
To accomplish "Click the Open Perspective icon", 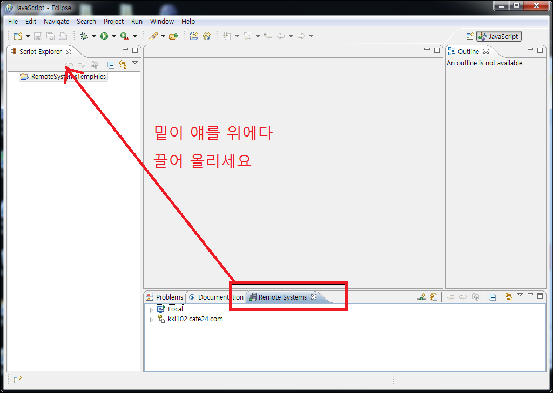I will pyautogui.click(x=470, y=37).
